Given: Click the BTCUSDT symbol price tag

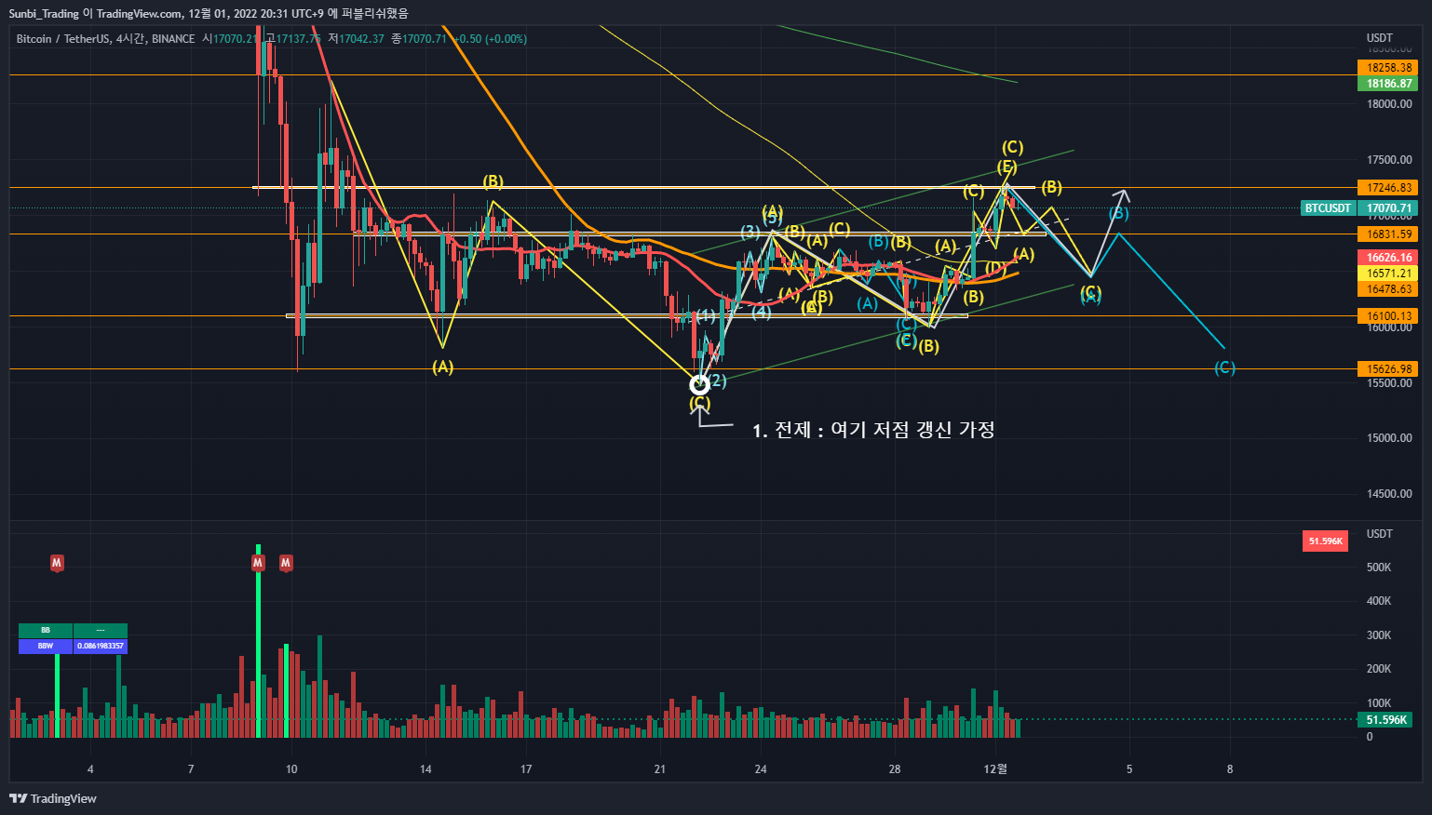Looking at the screenshot, I should (x=1328, y=208).
